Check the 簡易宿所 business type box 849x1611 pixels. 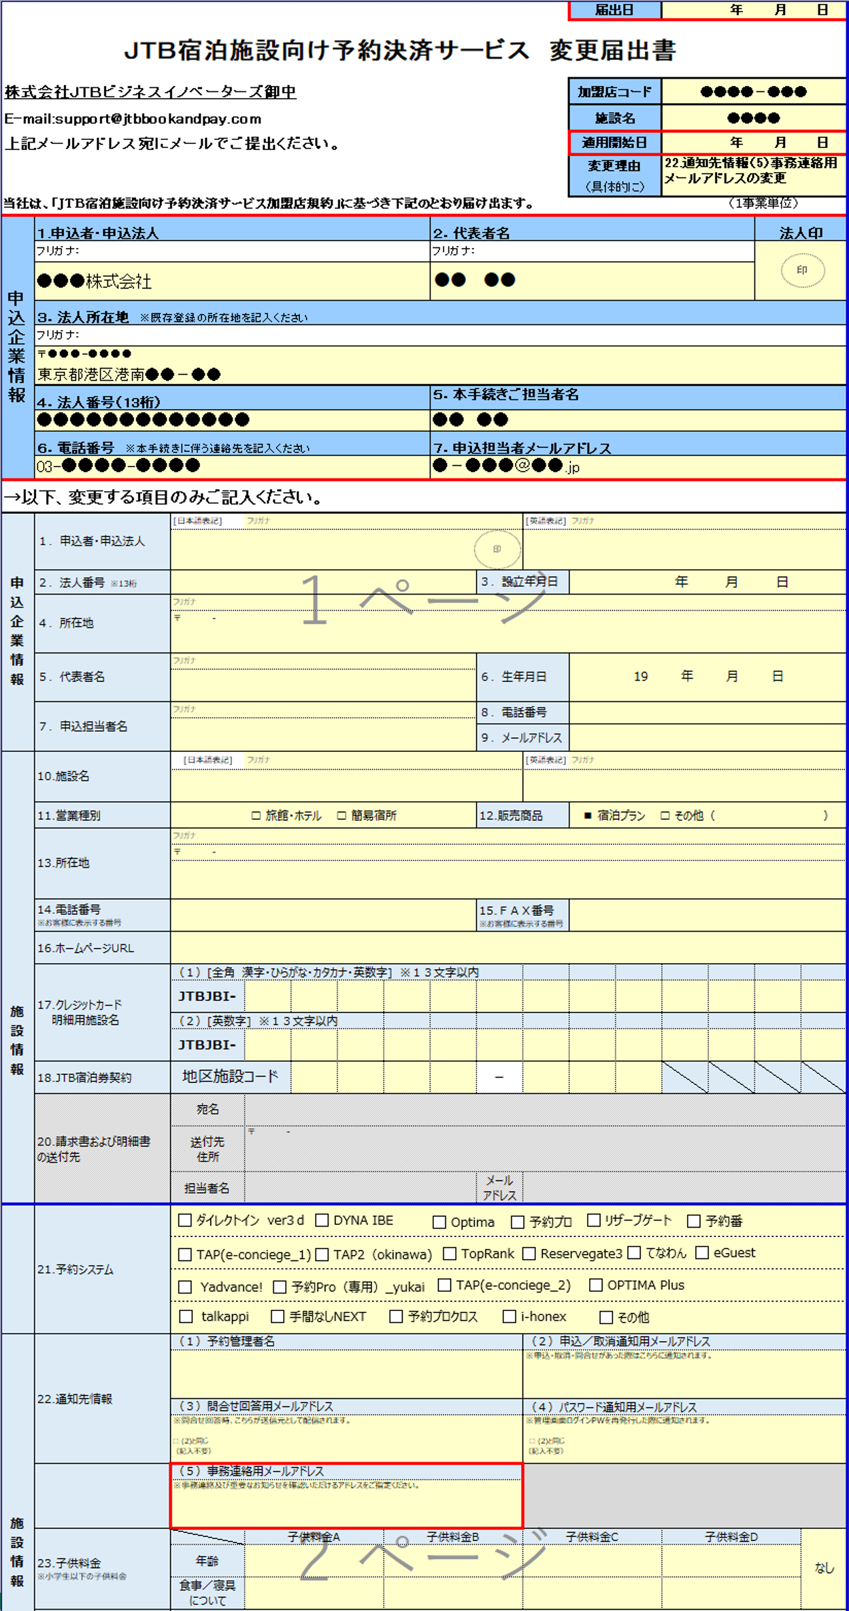(x=342, y=816)
